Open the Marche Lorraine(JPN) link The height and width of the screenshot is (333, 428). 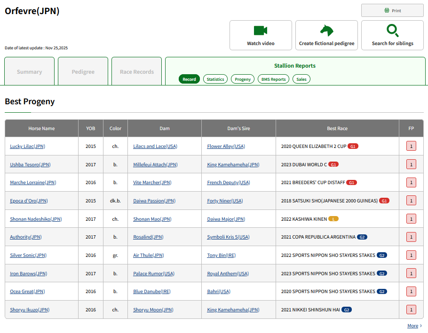33,183
